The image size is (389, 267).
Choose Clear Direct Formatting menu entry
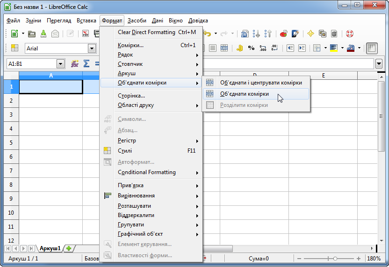151,32
